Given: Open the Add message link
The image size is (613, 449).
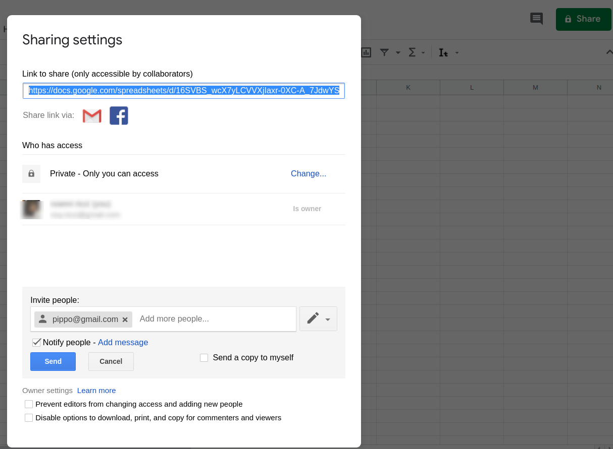Looking at the screenshot, I should (x=123, y=343).
